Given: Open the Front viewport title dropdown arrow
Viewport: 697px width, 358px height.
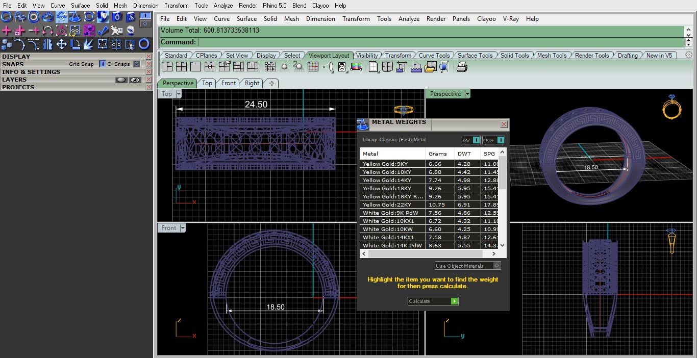Looking at the screenshot, I should (183, 228).
